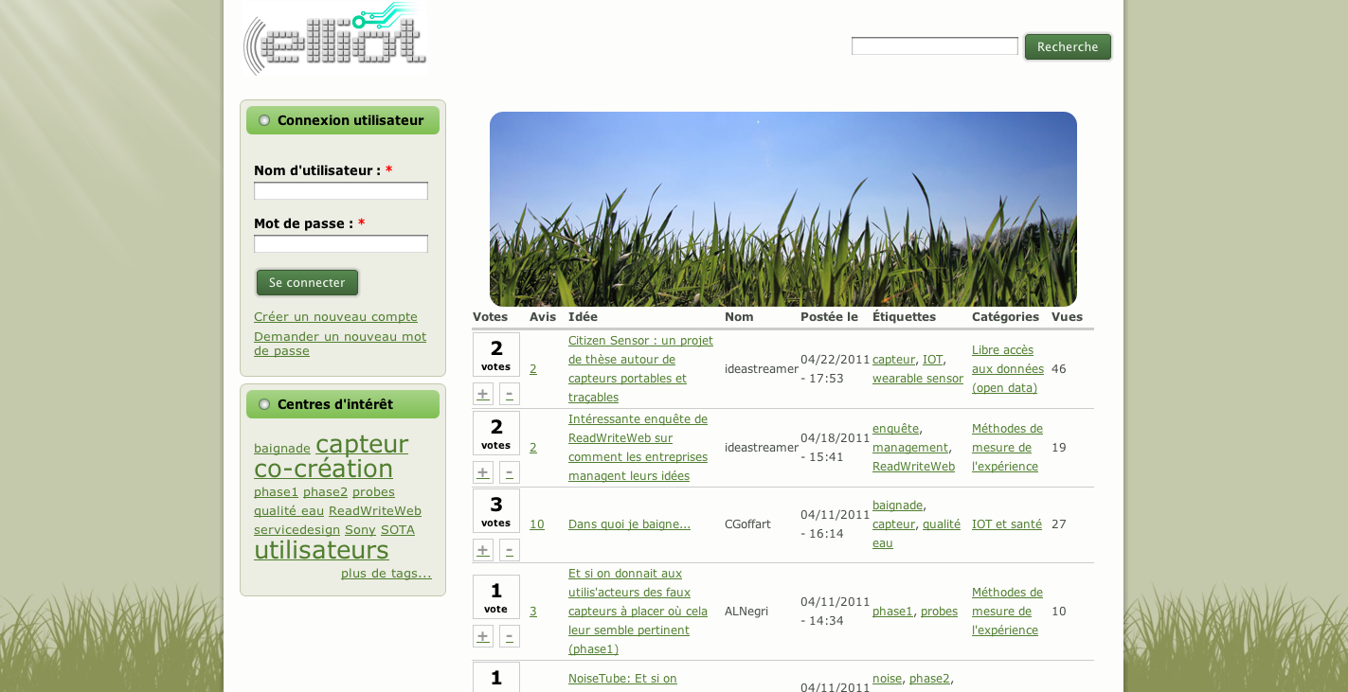
Task: Click the Nom d'utilisateur input field
Action: pyautogui.click(x=341, y=191)
